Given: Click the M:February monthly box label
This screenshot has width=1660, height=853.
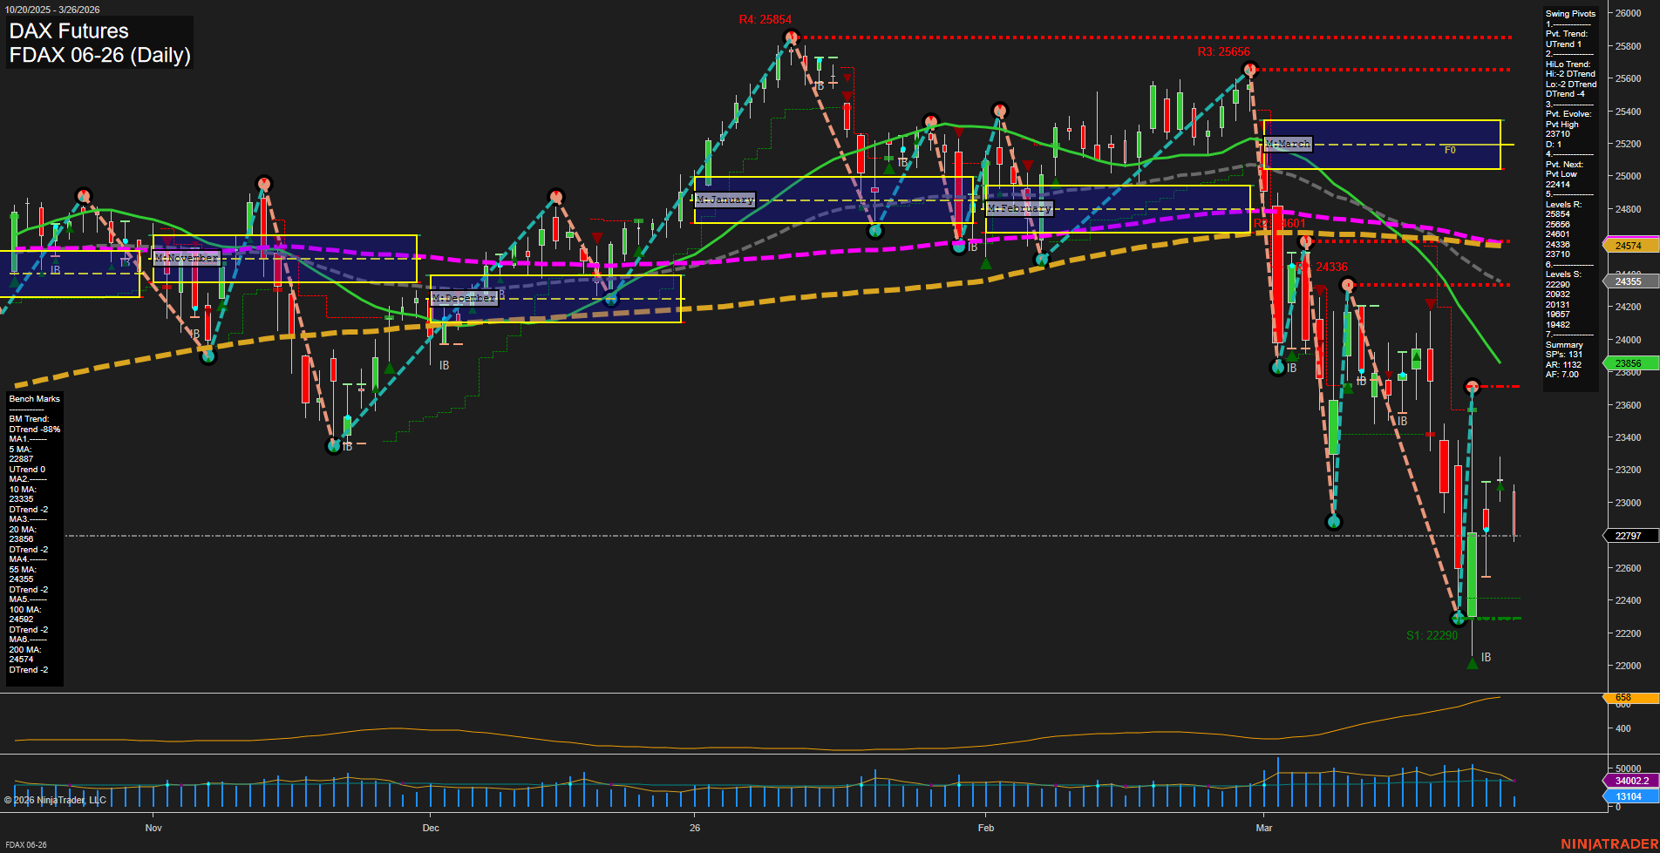Looking at the screenshot, I should tap(1020, 209).
